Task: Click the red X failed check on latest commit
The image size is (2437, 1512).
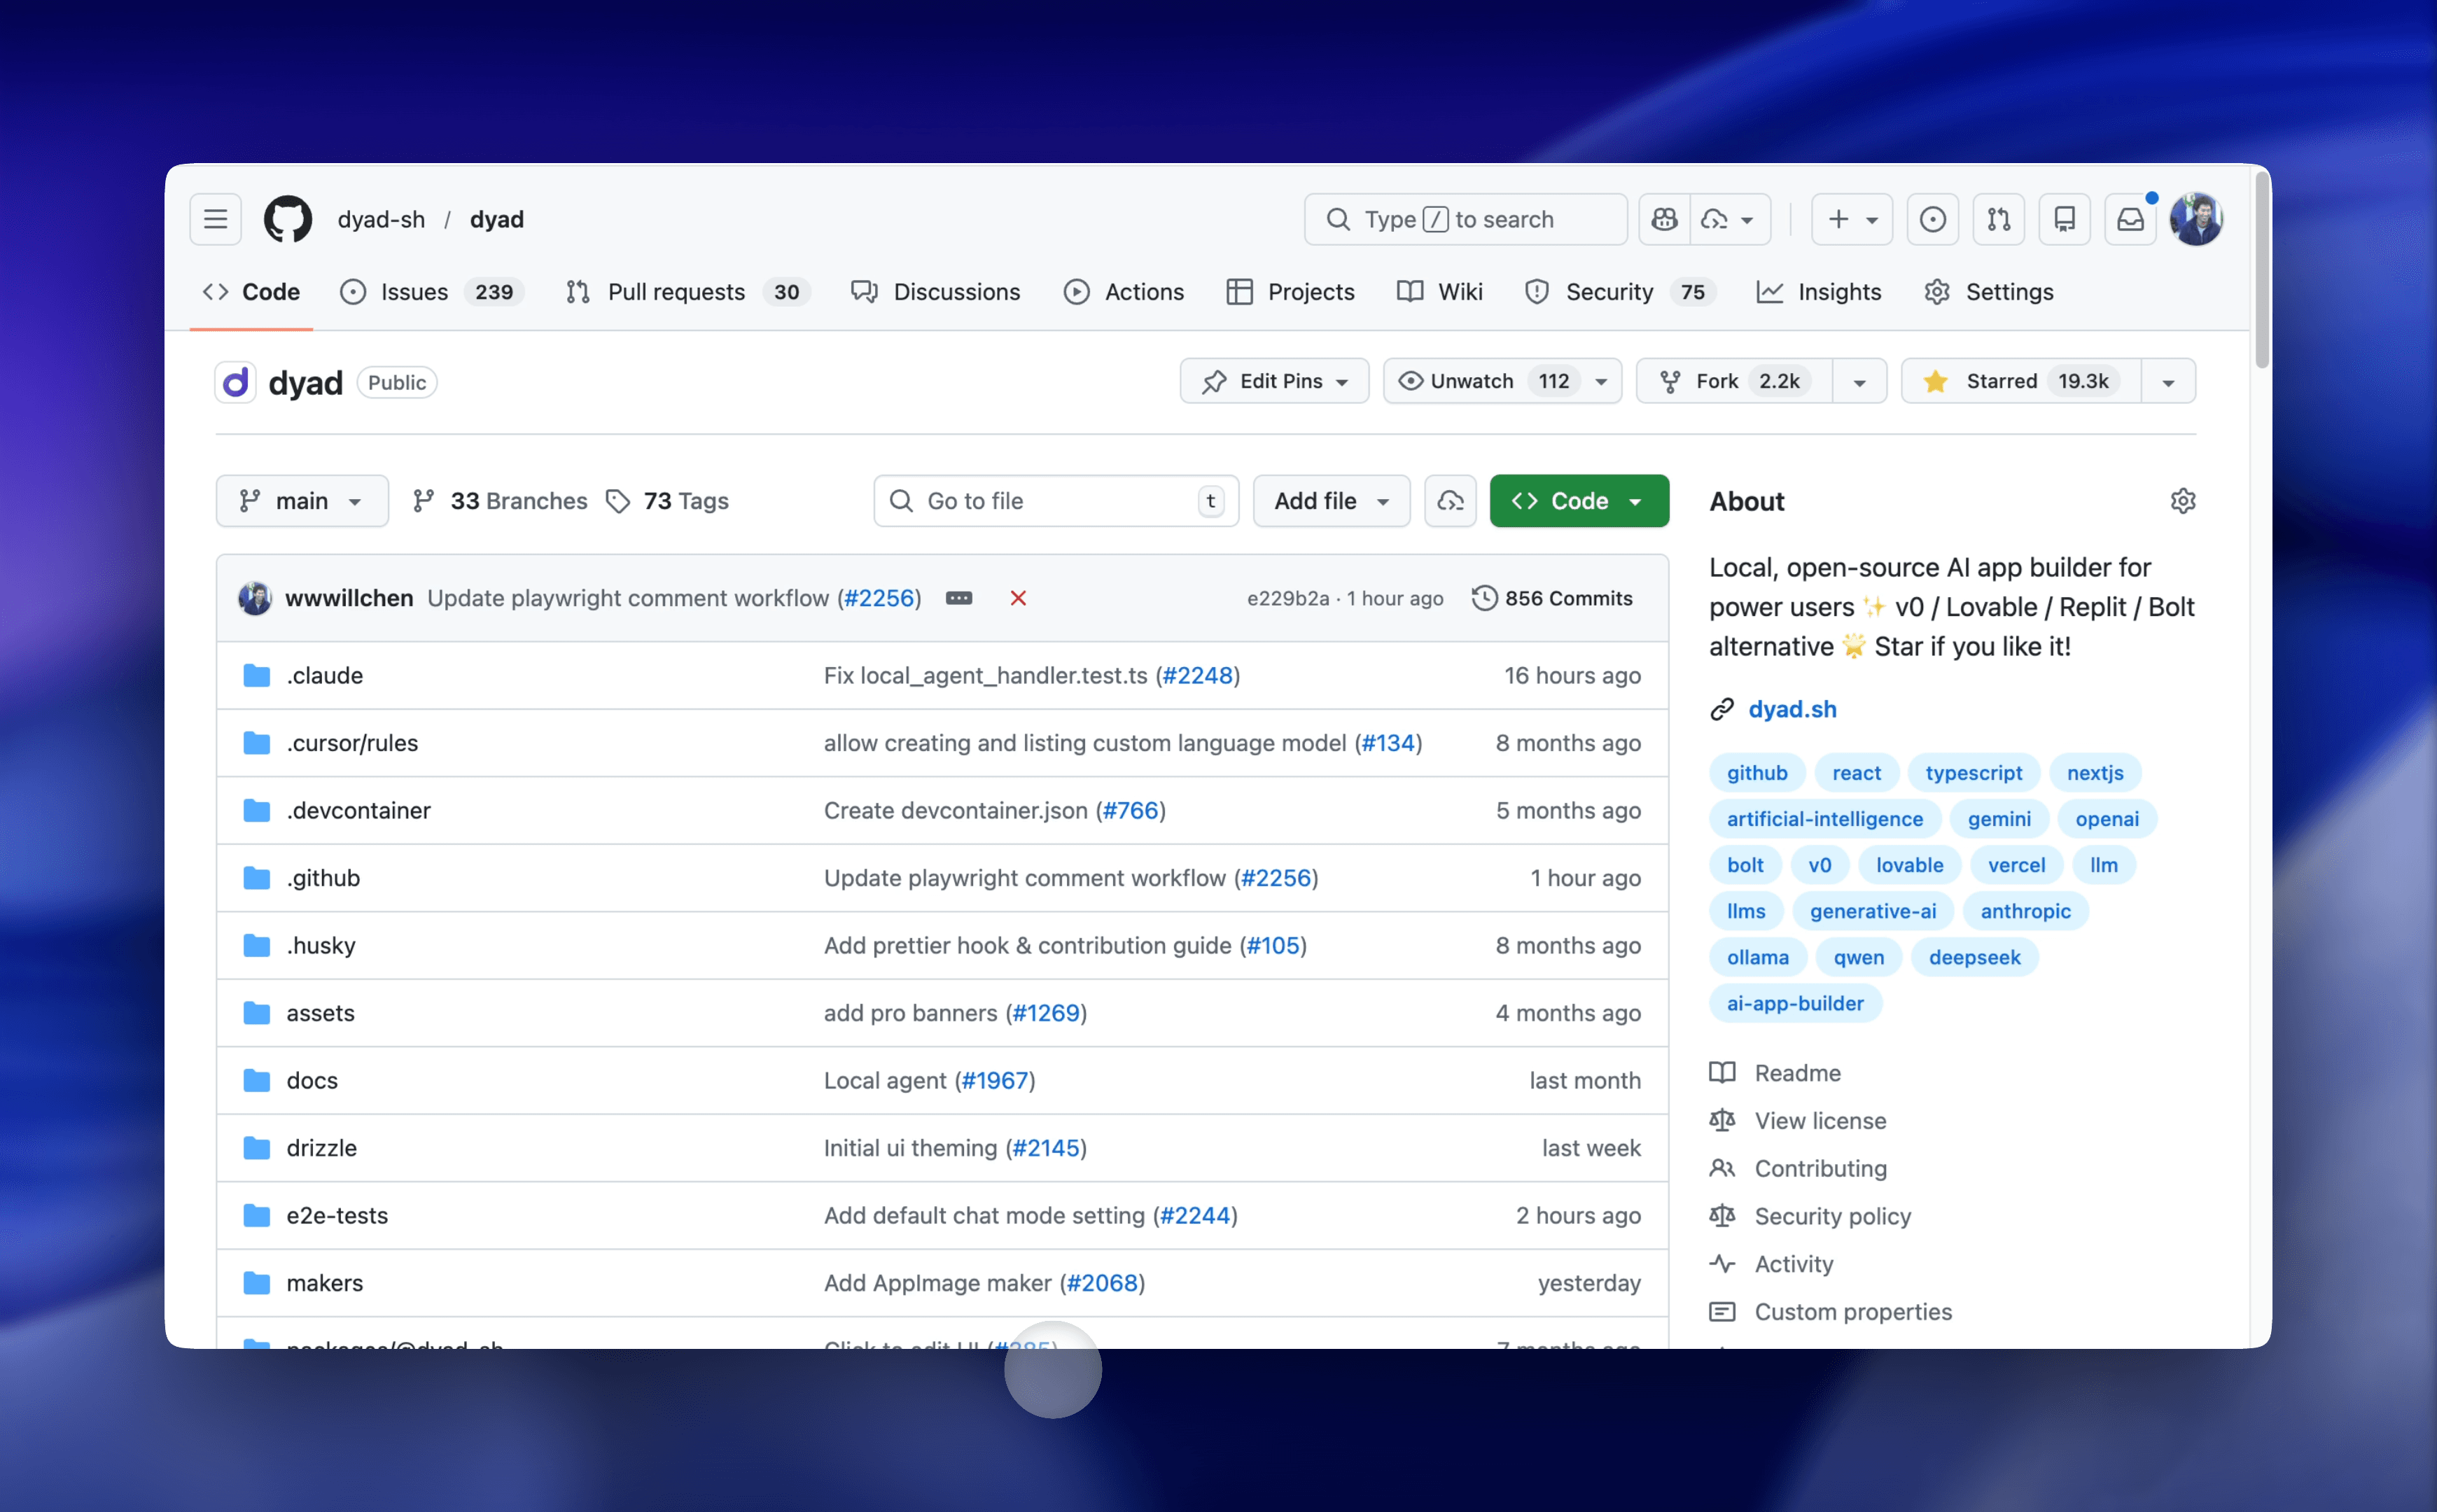Action: point(1019,598)
